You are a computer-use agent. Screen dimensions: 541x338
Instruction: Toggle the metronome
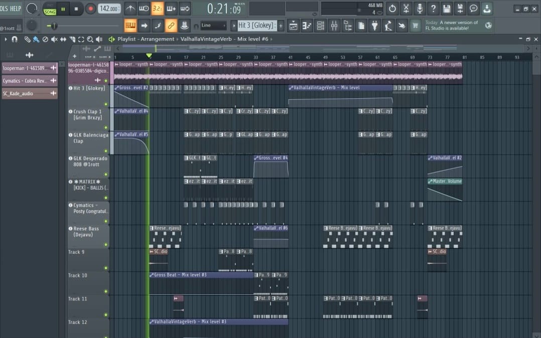[x=130, y=9]
